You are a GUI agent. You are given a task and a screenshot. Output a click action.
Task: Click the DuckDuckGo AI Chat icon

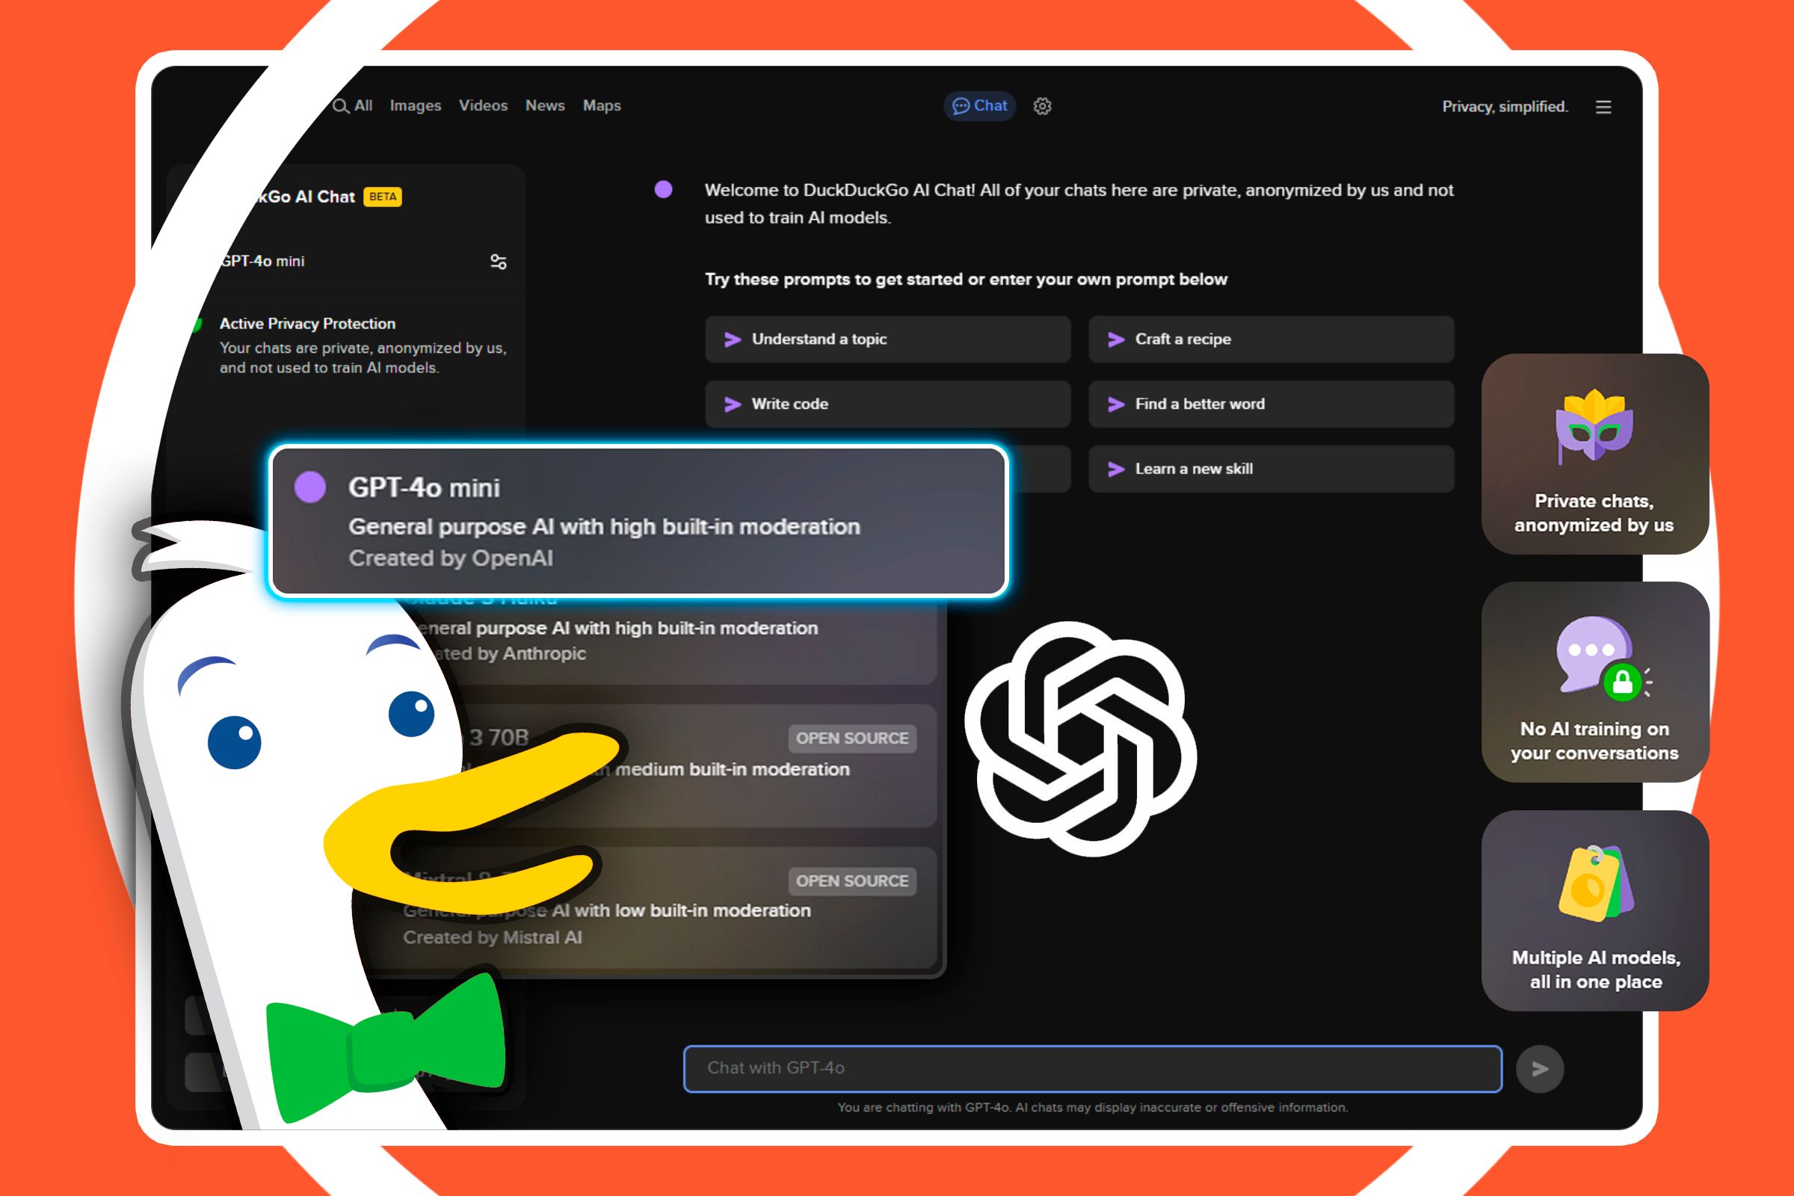982,104
